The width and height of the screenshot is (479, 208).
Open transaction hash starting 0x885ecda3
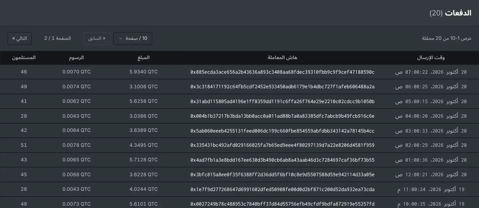click(x=282, y=72)
